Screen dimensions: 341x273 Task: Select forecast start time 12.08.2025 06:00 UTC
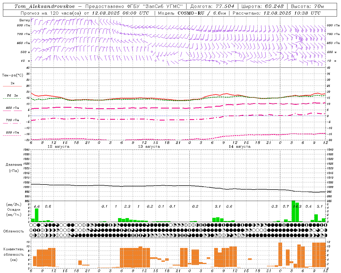point(121,13)
